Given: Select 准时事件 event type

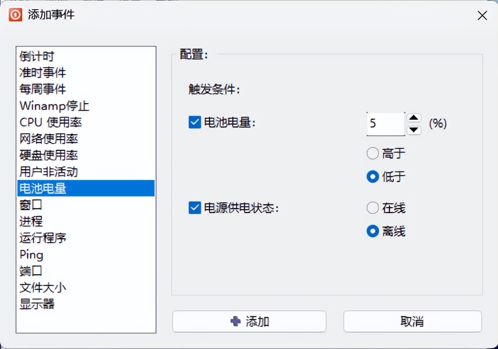Looking at the screenshot, I should pyautogui.click(x=43, y=73).
